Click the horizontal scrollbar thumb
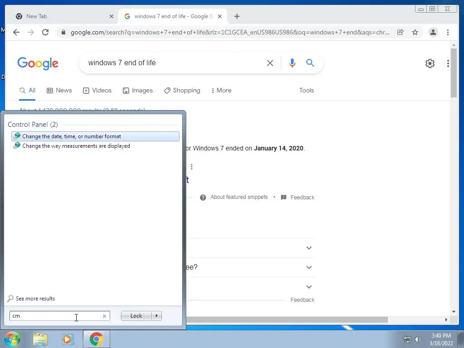This screenshot has height=348, width=464. (x=287, y=319)
